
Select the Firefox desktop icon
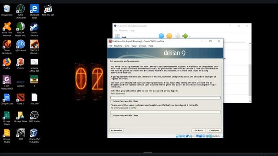7,63
